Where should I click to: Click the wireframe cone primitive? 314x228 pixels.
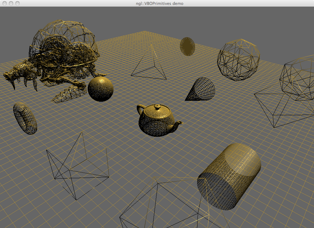(x=200, y=89)
